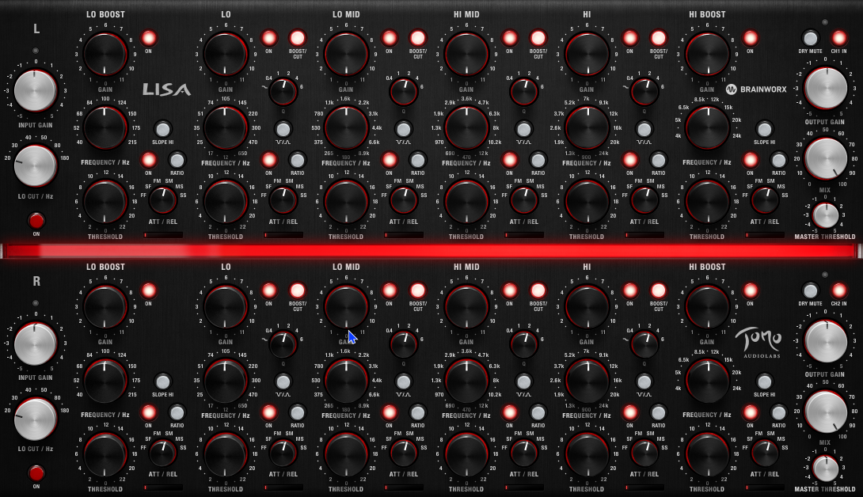The height and width of the screenshot is (497, 863).
Task: Click the L channel Mix knob
Action: (826, 158)
